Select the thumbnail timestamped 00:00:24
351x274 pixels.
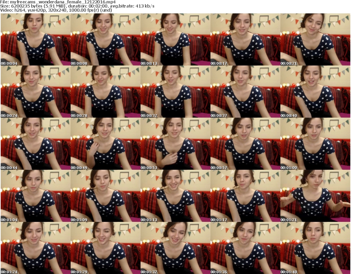coord(36,92)
